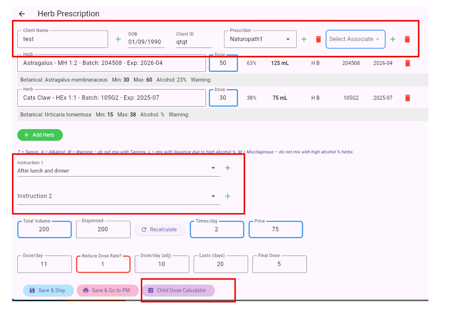Click batch number 204508 in Astragalus row
Screen dimensions: 449x309
point(351,63)
